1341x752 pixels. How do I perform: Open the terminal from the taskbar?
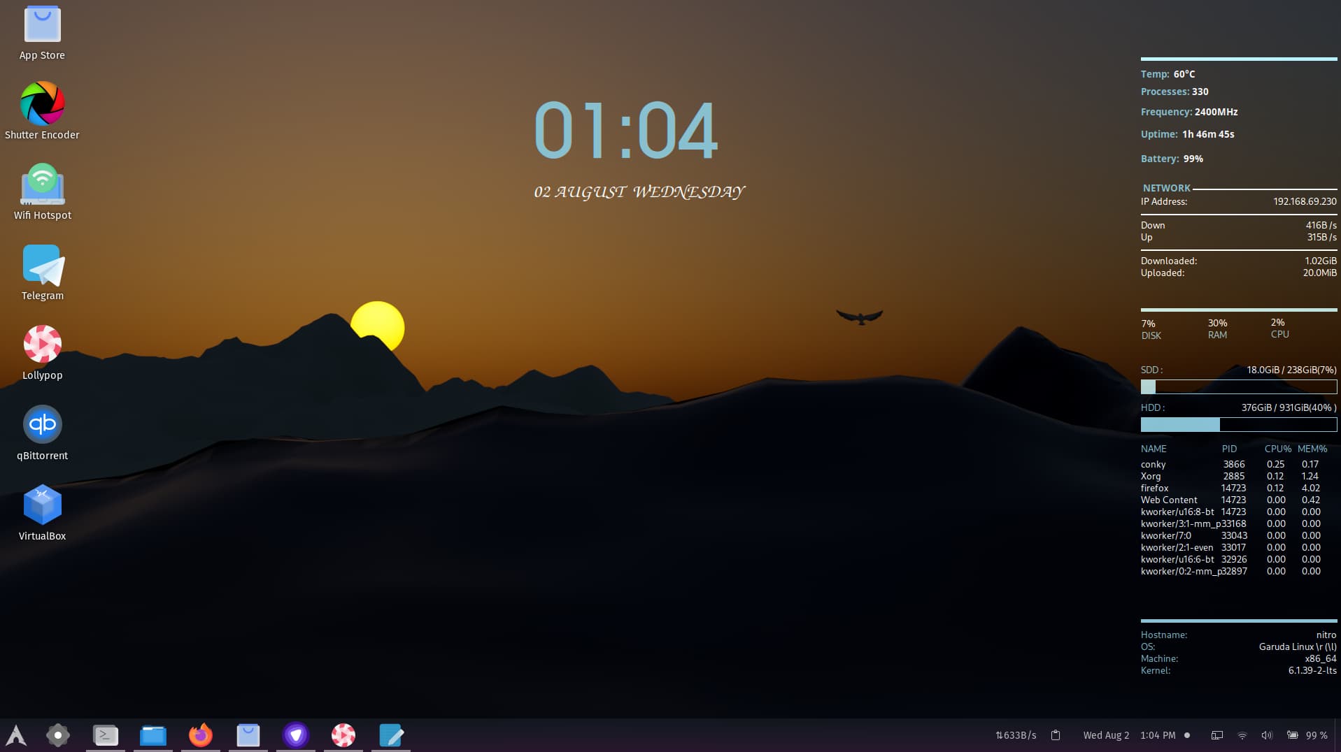(105, 735)
